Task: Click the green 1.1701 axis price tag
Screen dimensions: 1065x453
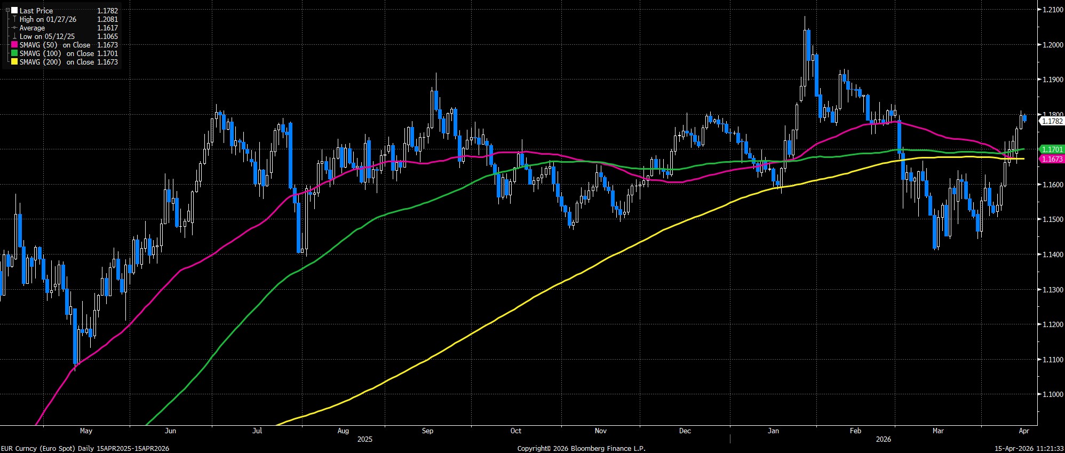Action: (1051, 150)
